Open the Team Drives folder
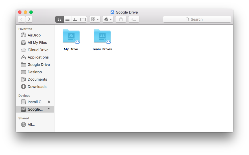Image resolution: width=249 pixels, height=155 pixels. tap(102, 36)
